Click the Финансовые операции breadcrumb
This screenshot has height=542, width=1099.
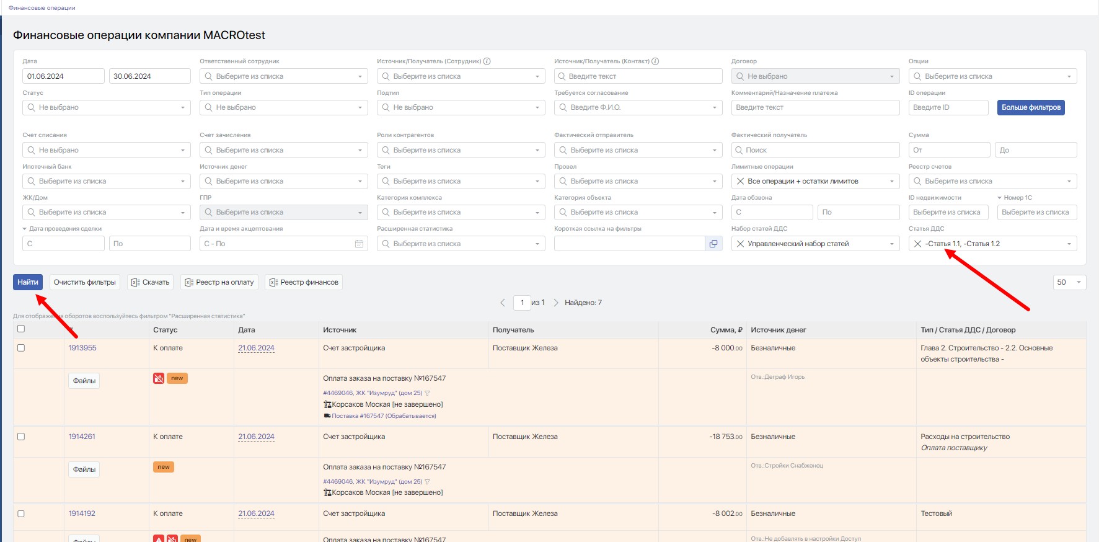pos(42,8)
